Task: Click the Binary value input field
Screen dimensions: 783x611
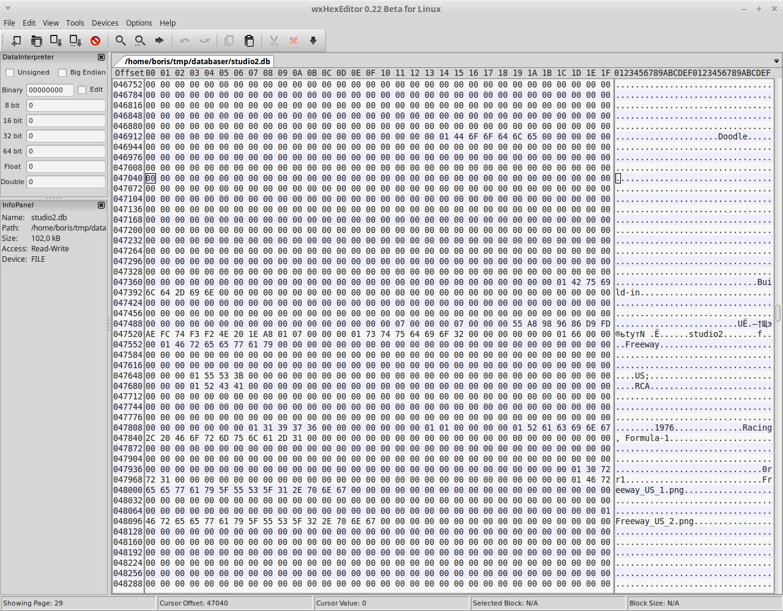Action: [50, 90]
